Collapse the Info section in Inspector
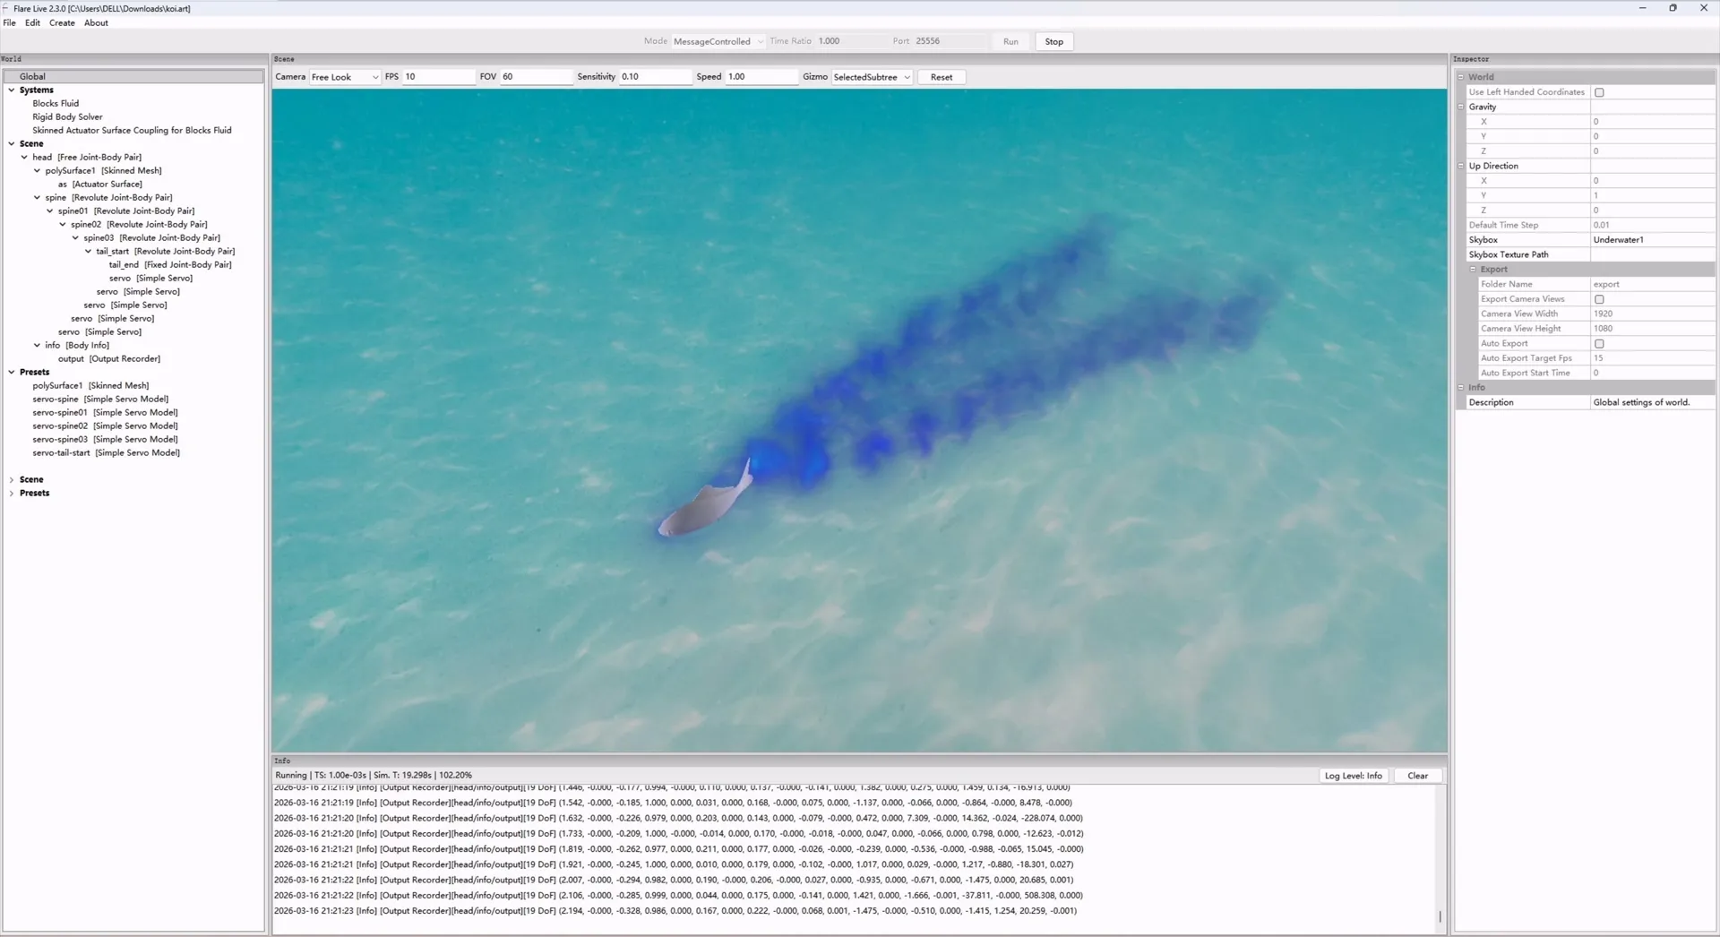Viewport: 1720px width, 937px height. [1461, 388]
